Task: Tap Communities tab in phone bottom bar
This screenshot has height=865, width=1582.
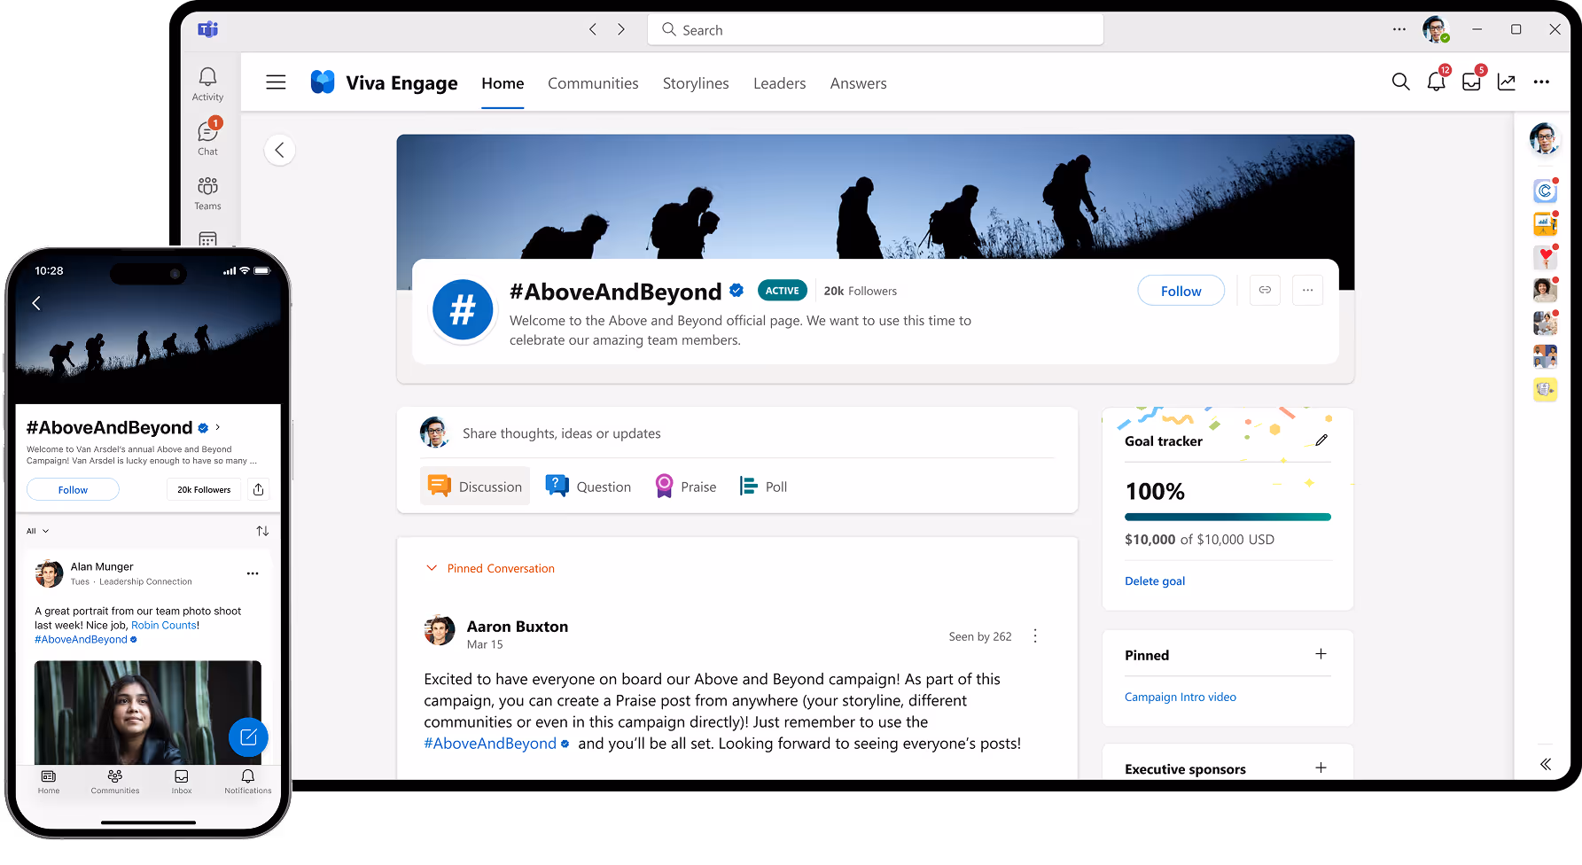Action: coord(115,782)
